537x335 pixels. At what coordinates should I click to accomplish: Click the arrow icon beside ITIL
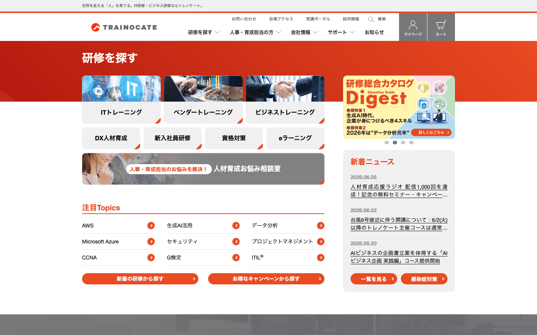pos(321,258)
